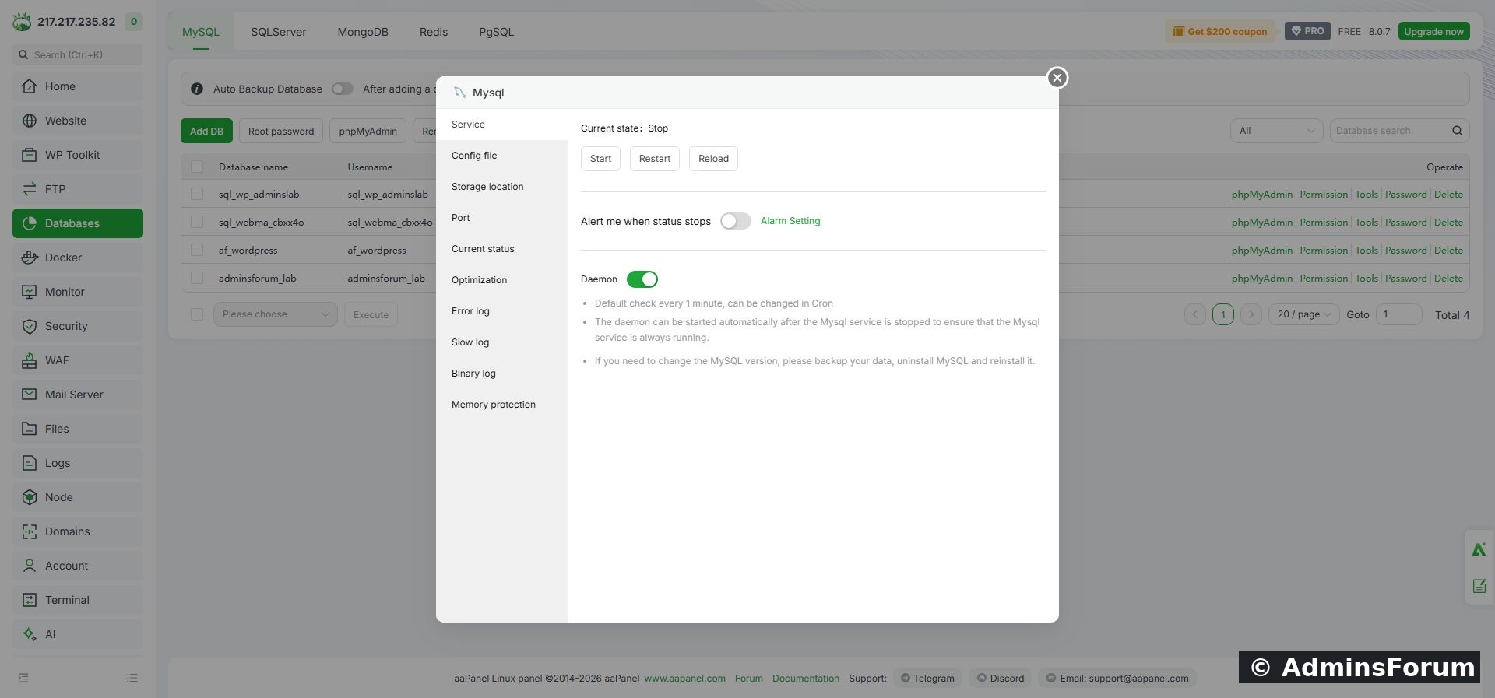Tick the select-all checkbox in the table header
Viewport: 1495px width, 698px height.
197,167
